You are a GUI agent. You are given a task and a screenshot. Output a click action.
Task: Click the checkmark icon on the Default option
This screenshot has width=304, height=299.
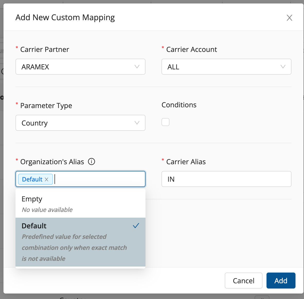[136, 226]
